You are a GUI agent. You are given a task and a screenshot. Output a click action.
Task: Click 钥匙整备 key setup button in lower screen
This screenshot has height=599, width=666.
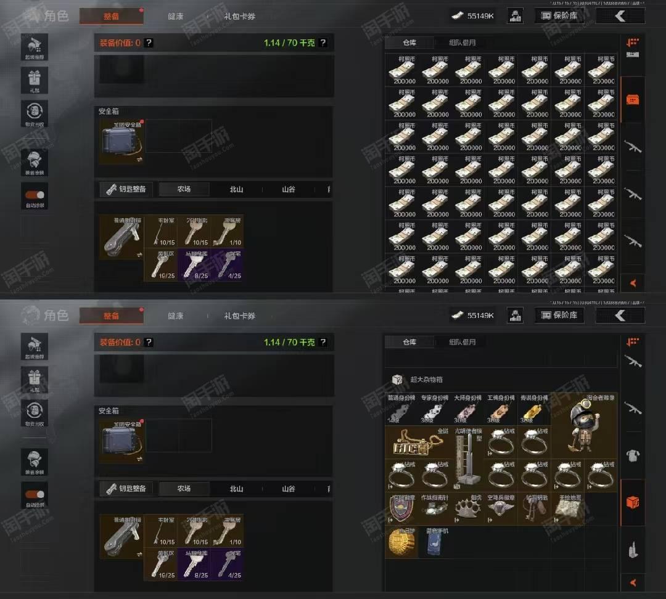126,489
